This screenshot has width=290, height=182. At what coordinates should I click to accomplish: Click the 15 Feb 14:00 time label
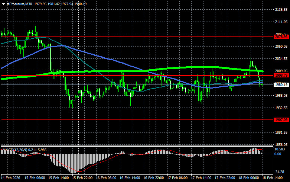pyautogui.click(x=58, y=178)
